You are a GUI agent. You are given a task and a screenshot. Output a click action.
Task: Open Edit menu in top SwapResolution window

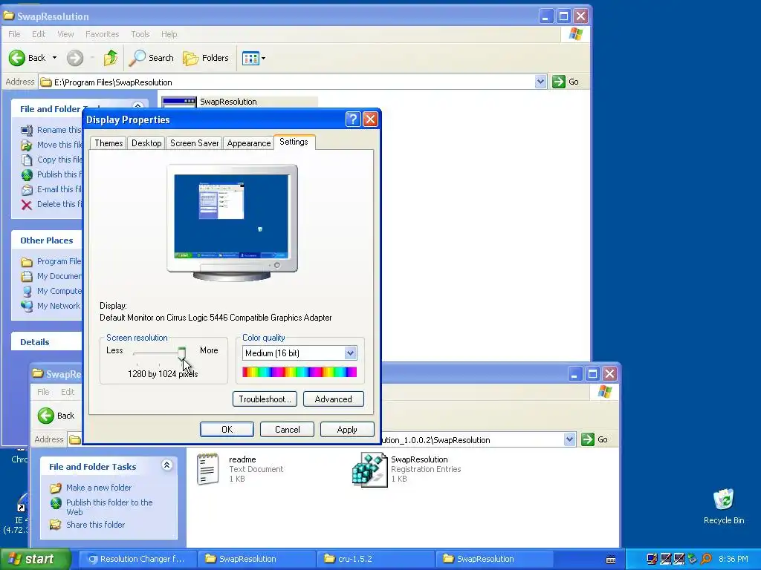click(39, 34)
